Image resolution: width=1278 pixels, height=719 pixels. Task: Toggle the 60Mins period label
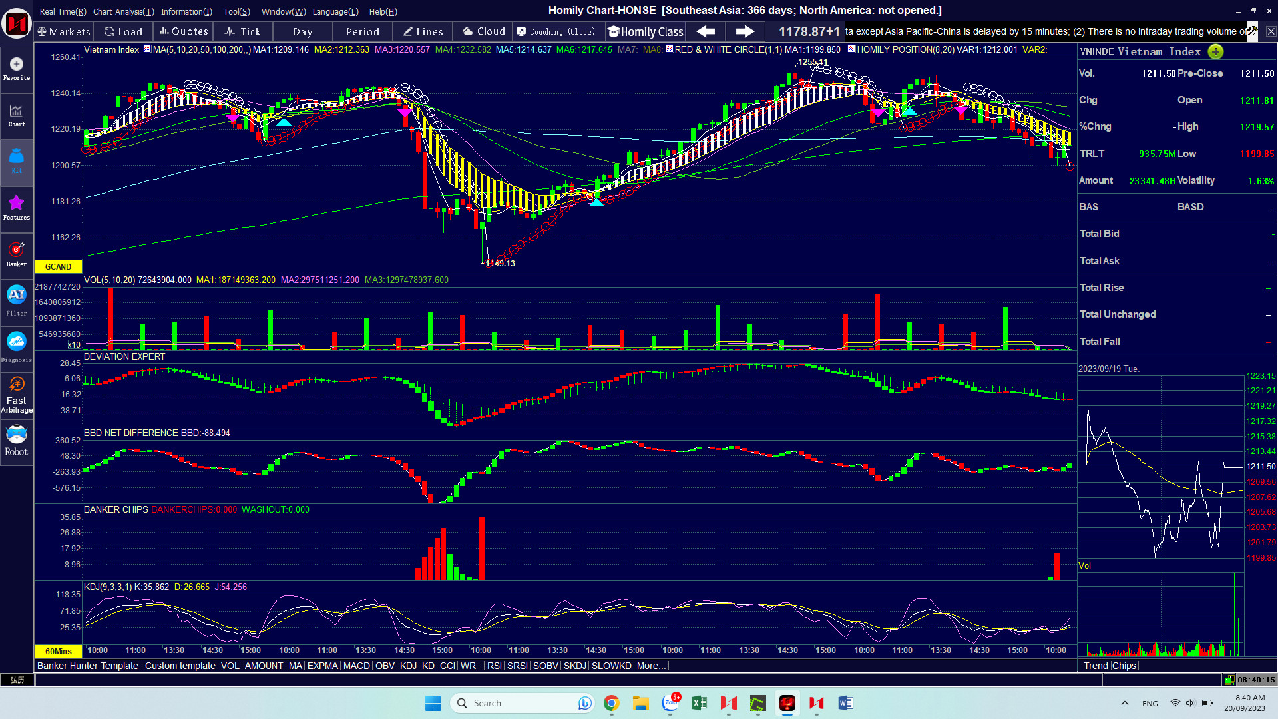(58, 651)
